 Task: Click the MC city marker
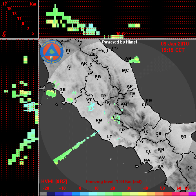[125, 73]
